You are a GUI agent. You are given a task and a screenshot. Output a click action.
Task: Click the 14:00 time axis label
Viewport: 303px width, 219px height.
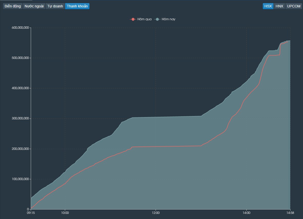coord(246,213)
